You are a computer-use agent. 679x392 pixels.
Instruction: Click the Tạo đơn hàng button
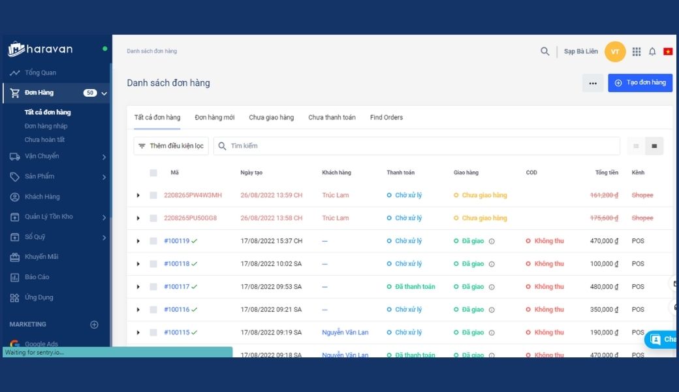click(640, 83)
